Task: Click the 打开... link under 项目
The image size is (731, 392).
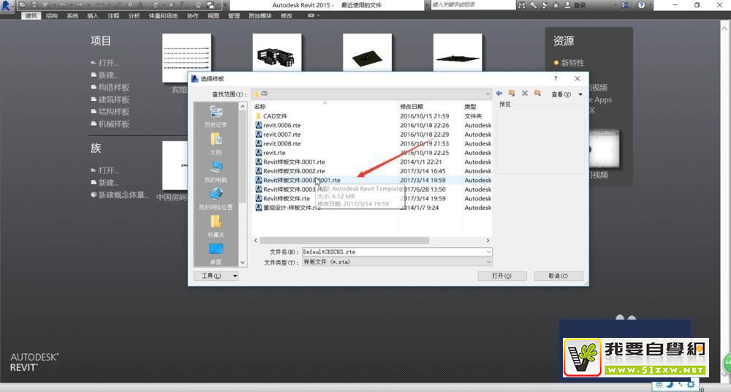Action: (x=108, y=63)
